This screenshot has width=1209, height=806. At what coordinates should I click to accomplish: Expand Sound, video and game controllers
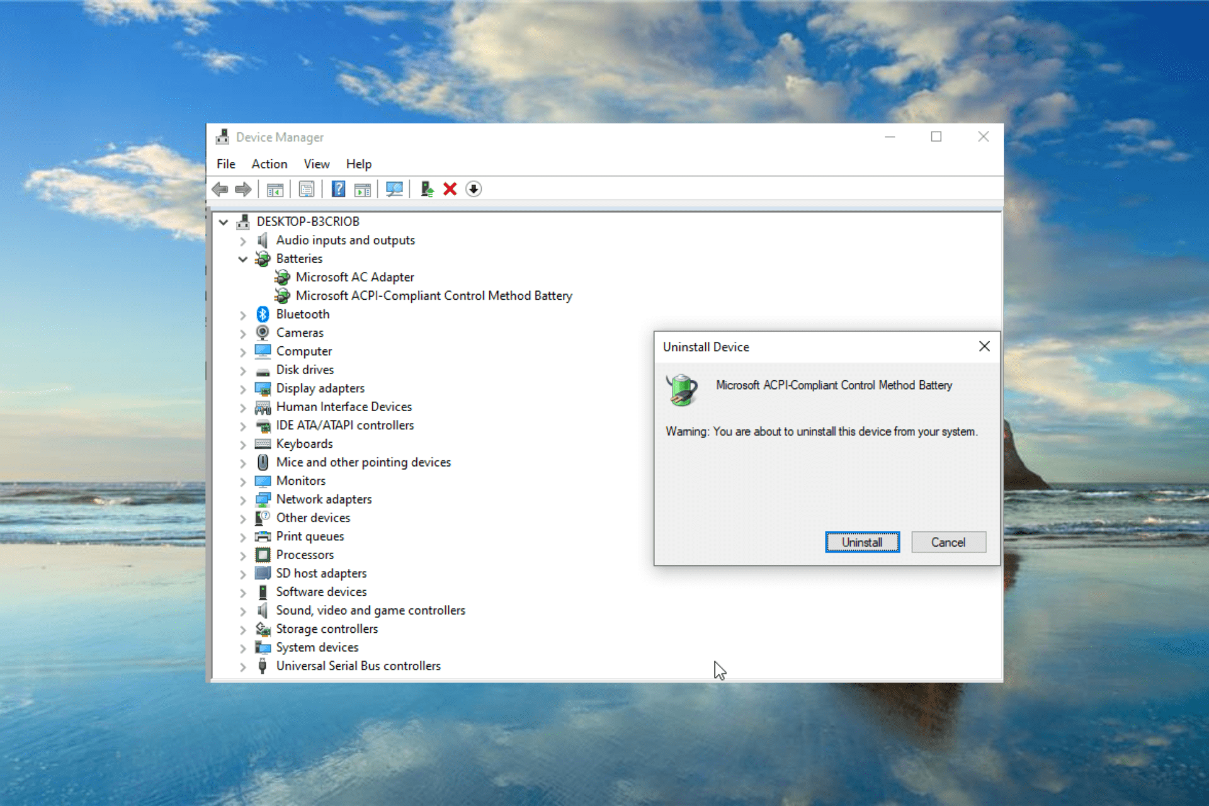242,611
